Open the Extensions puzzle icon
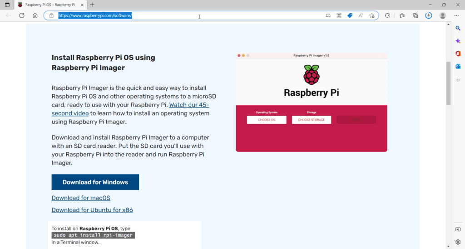 click(x=387, y=15)
